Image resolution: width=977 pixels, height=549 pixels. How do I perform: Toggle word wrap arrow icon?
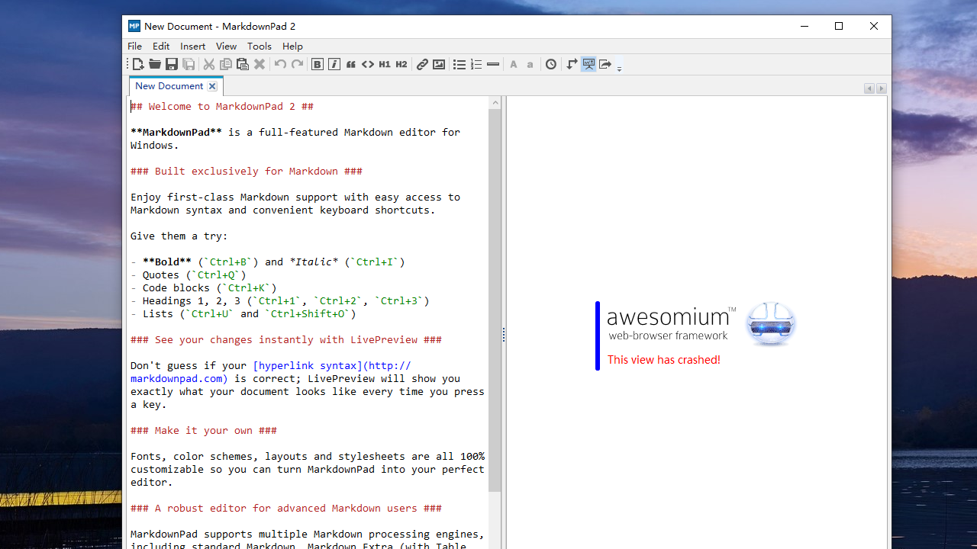[x=572, y=64]
